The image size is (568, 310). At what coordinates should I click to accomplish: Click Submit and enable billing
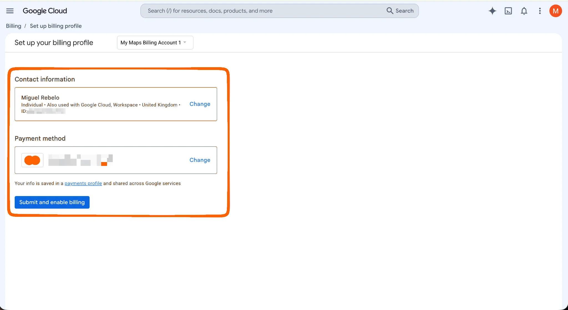coord(52,202)
